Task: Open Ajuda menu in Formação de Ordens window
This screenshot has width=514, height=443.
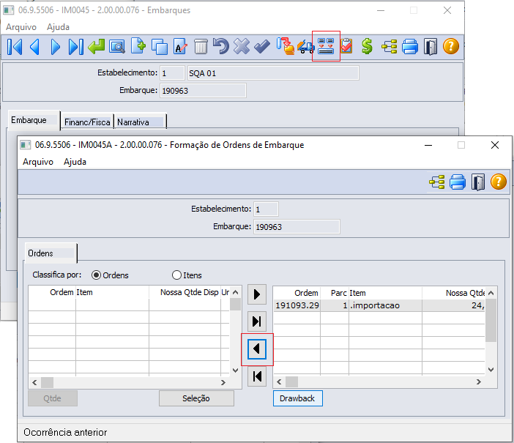Action: (x=75, y=162)
